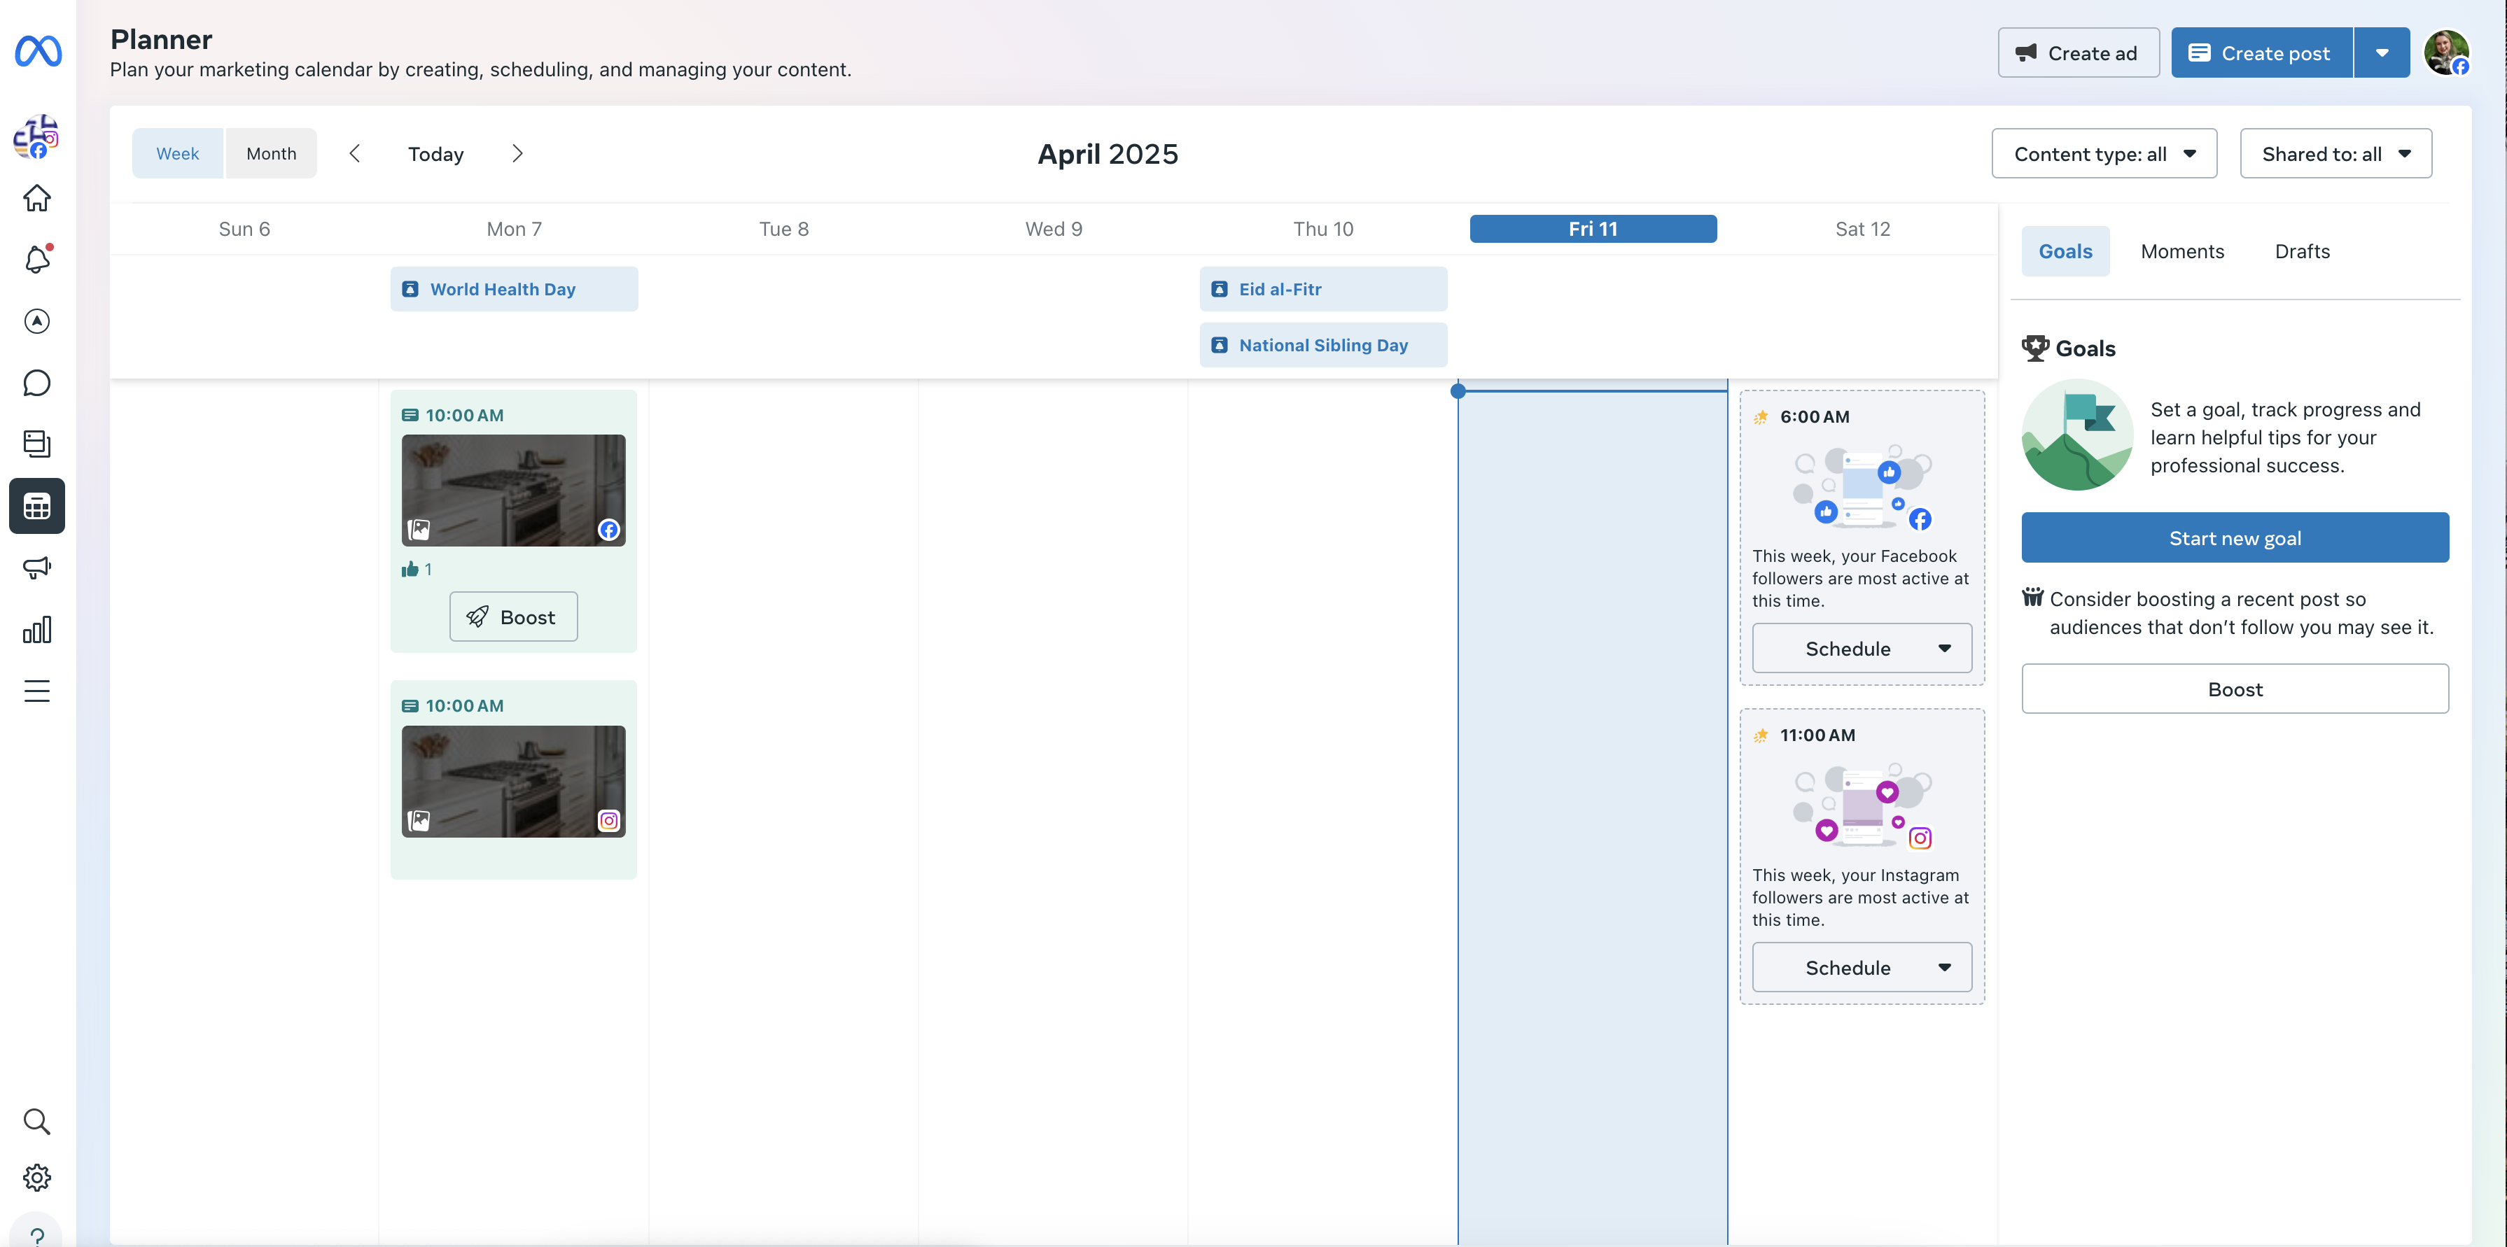Click Instagram followers activity illustration
The image size is (2507, 1247).
pos(1862,806)
